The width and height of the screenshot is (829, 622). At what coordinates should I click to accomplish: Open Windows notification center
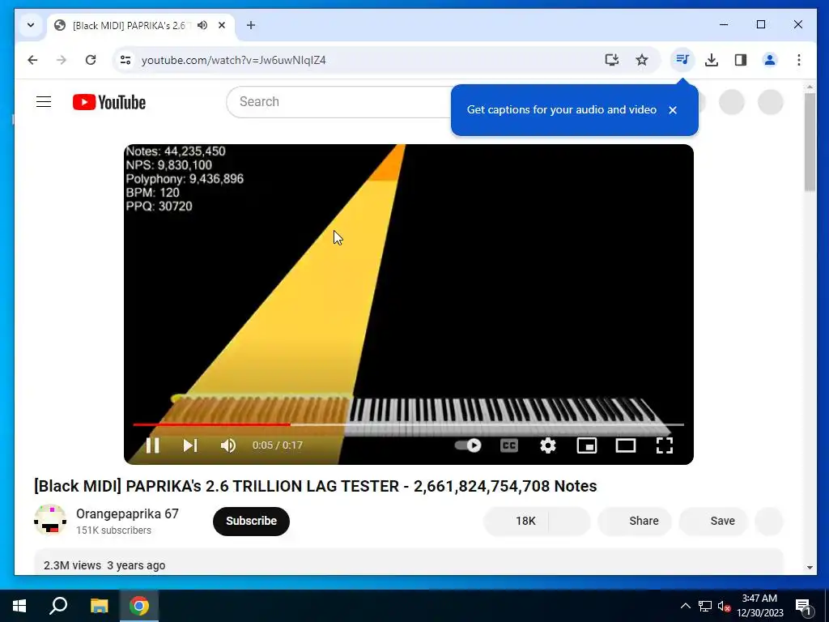click(x=803, y=606)
